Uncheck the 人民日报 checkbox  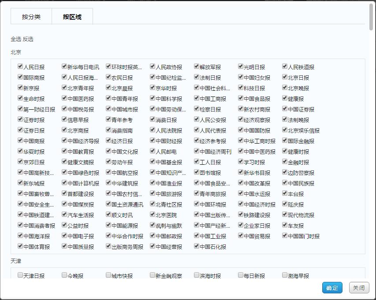click(20, 66)
